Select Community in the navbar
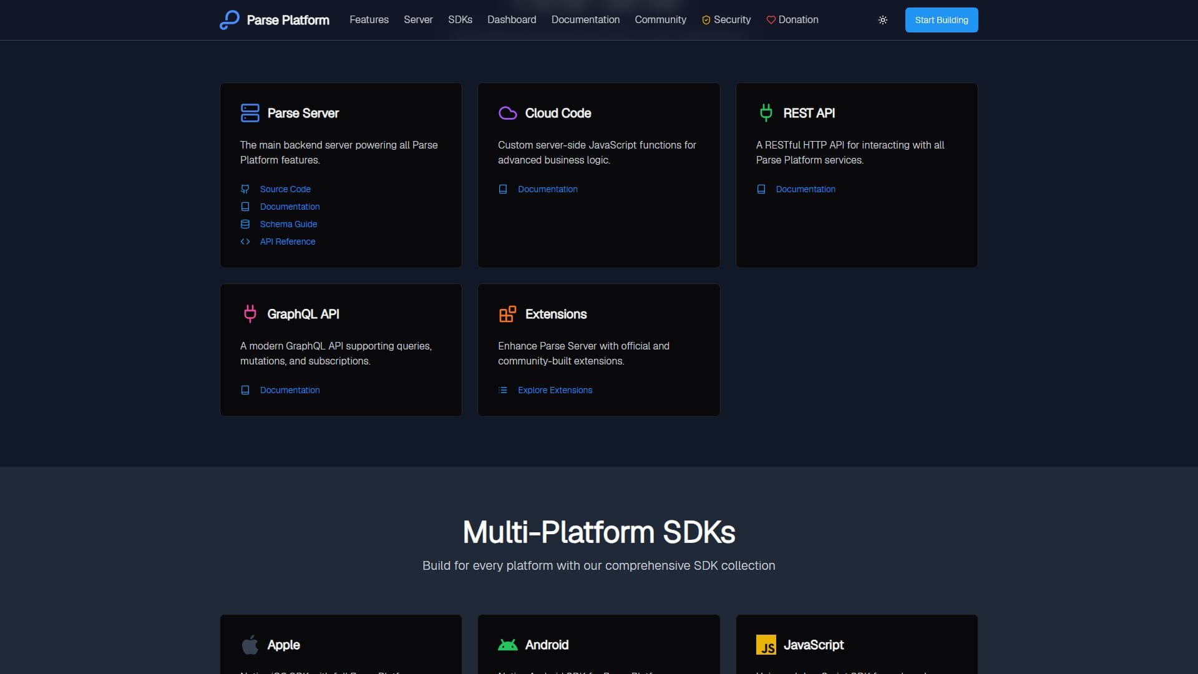 660,20
